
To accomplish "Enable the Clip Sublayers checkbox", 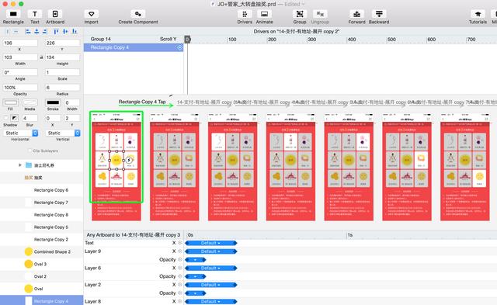I will tap(30, 151).
